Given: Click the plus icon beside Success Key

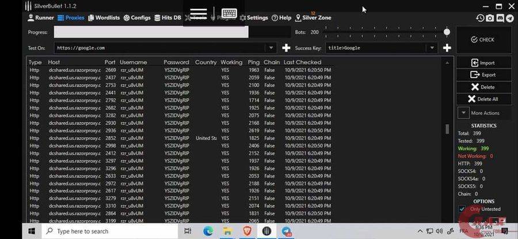Looking at the screenshot, I should [447, 48].
